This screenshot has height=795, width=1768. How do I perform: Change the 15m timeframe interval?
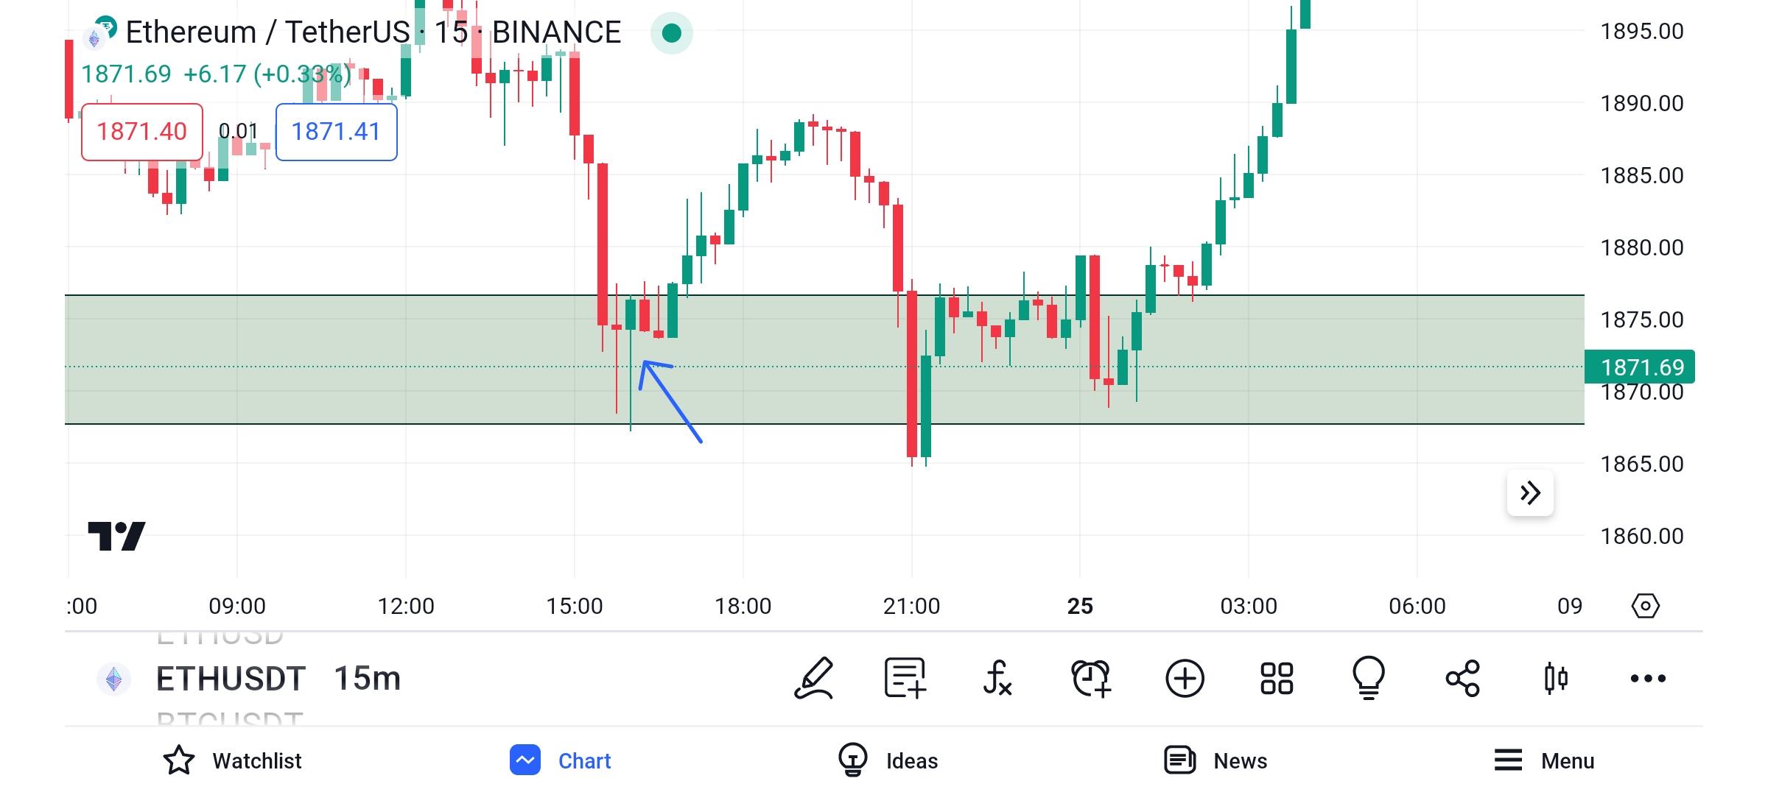tap(367, 678)
